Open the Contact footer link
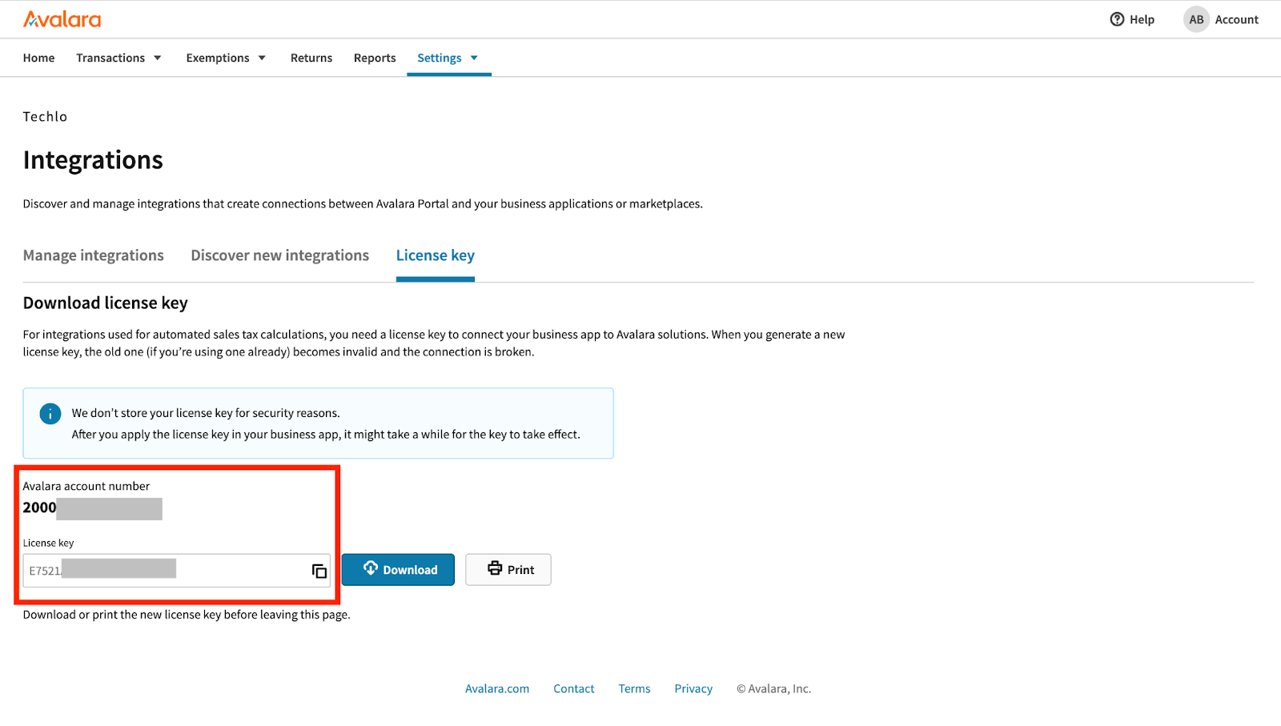Image resolution: width=1281 pixels, height=726 pixels. tap(574, 688)
